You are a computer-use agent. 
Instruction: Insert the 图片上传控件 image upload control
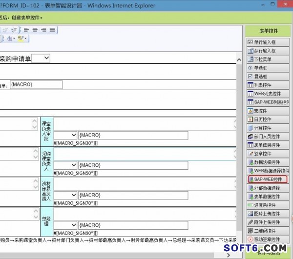pyautogui.click(x=267, y=214)
